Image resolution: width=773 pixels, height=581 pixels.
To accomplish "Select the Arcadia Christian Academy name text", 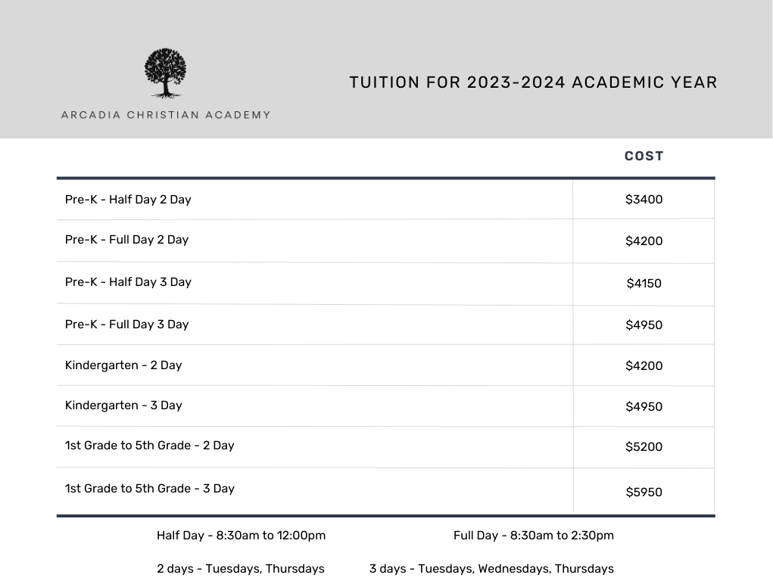I will 166,115.
